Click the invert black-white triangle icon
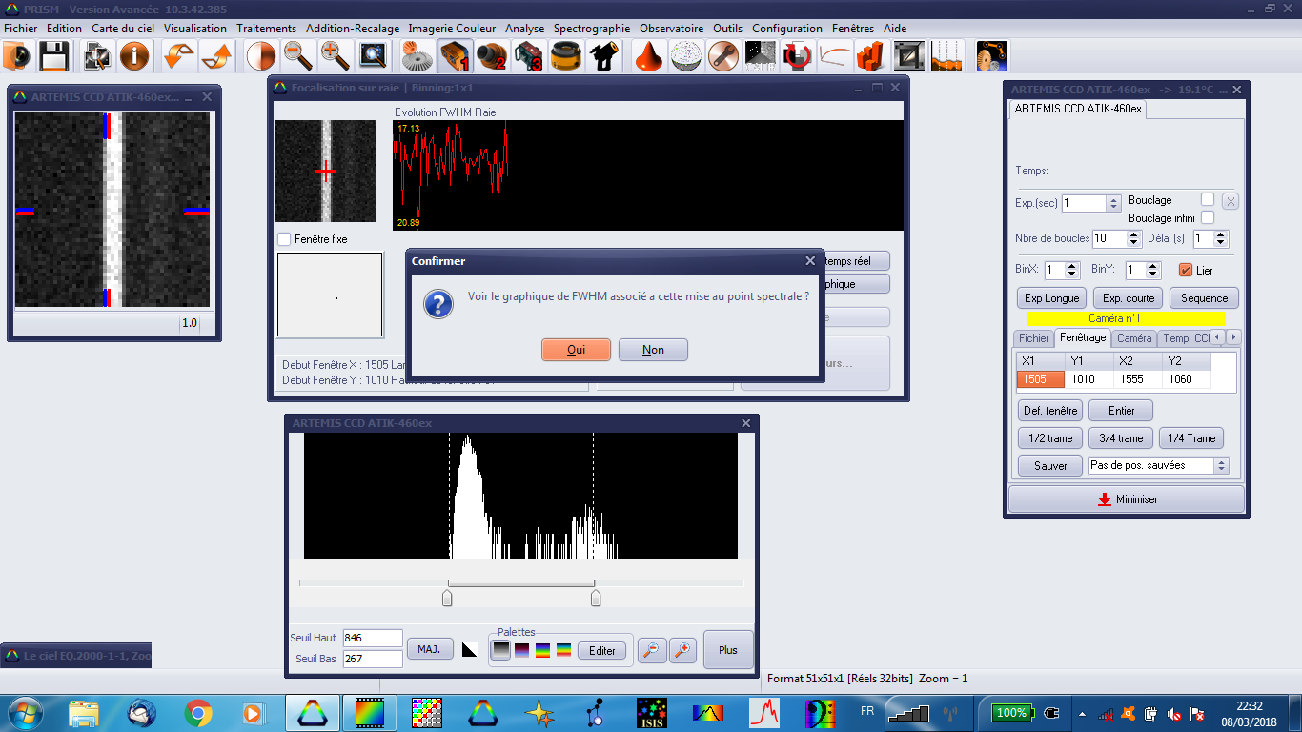The image size is (1302, 732). [469, 650]
